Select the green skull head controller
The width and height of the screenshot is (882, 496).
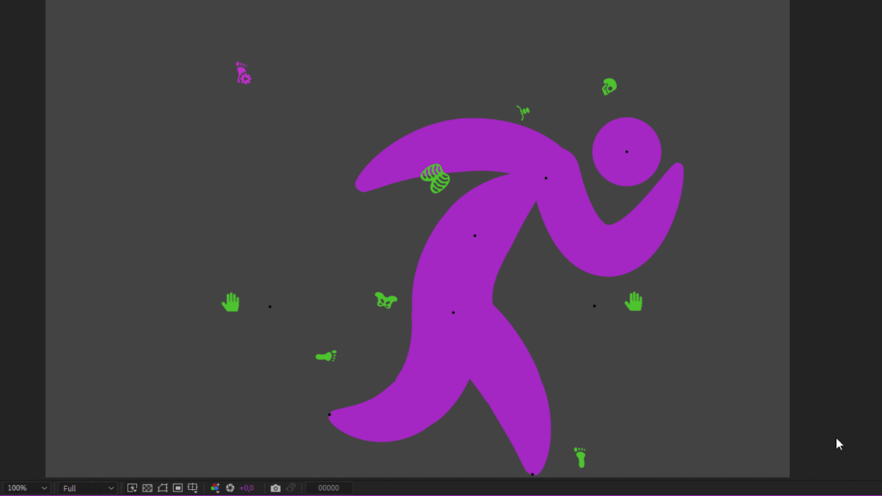609,86
